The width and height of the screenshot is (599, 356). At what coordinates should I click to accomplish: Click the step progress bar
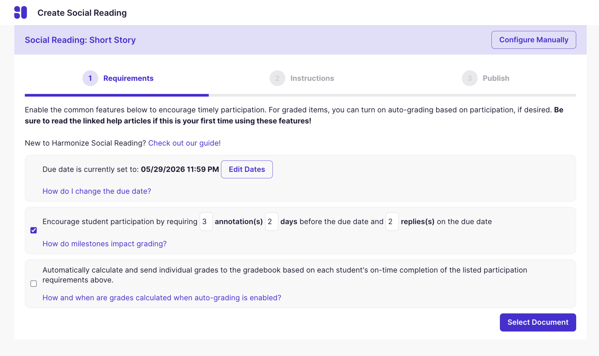(x=300, y=95)
